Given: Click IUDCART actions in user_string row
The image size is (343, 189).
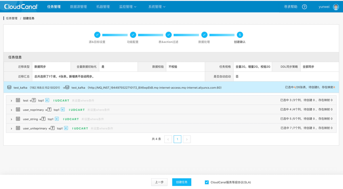Looking at the screenshot, I should 71,119.
